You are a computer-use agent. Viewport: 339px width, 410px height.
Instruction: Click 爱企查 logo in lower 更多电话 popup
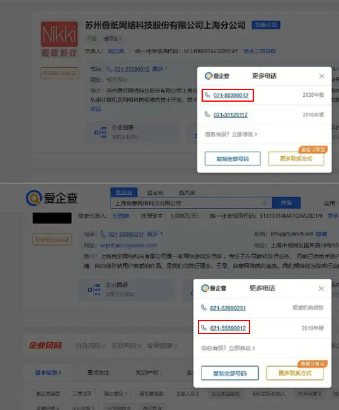click(x=214, y=289)
